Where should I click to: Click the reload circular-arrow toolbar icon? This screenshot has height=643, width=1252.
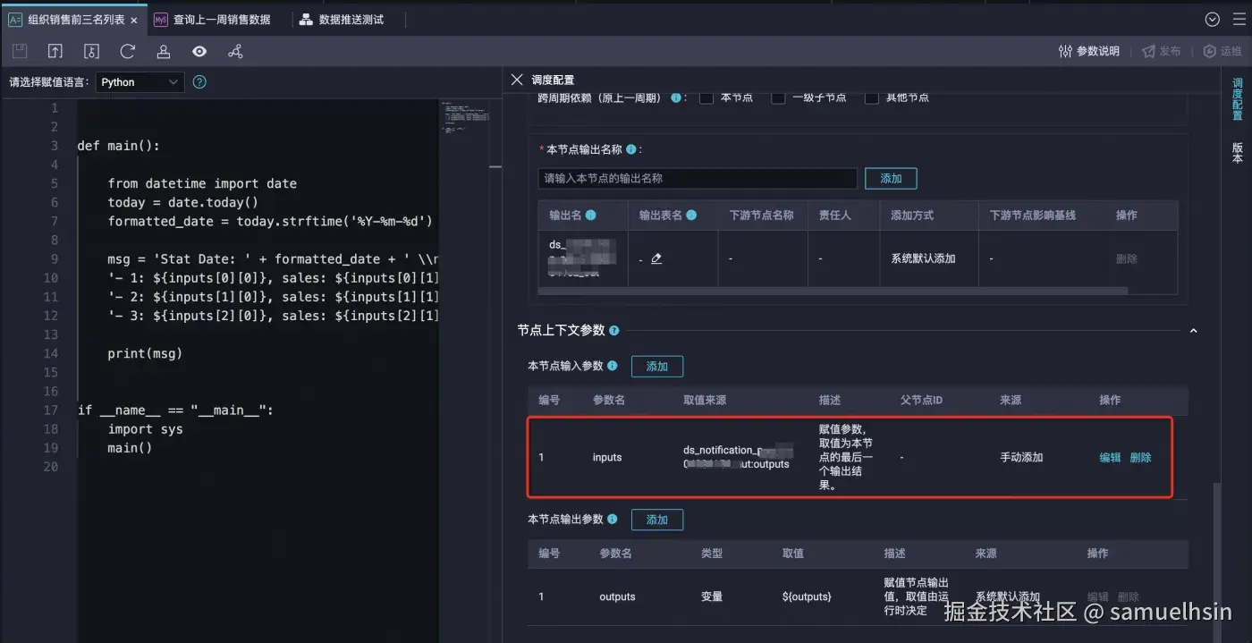coord(128,52)
